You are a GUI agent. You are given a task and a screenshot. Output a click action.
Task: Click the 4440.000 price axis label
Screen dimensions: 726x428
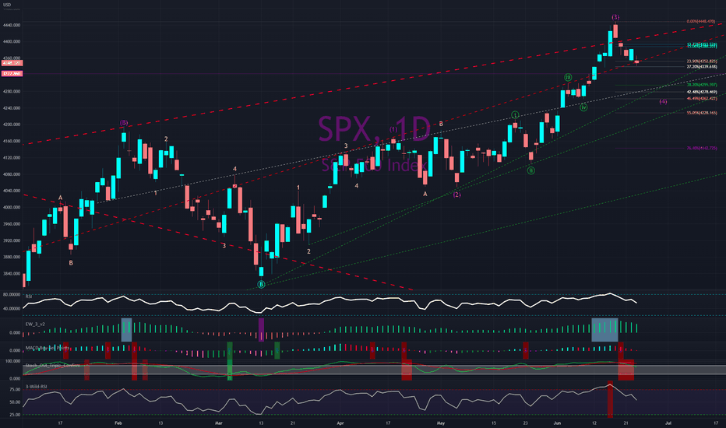click(x=12, y=26)
